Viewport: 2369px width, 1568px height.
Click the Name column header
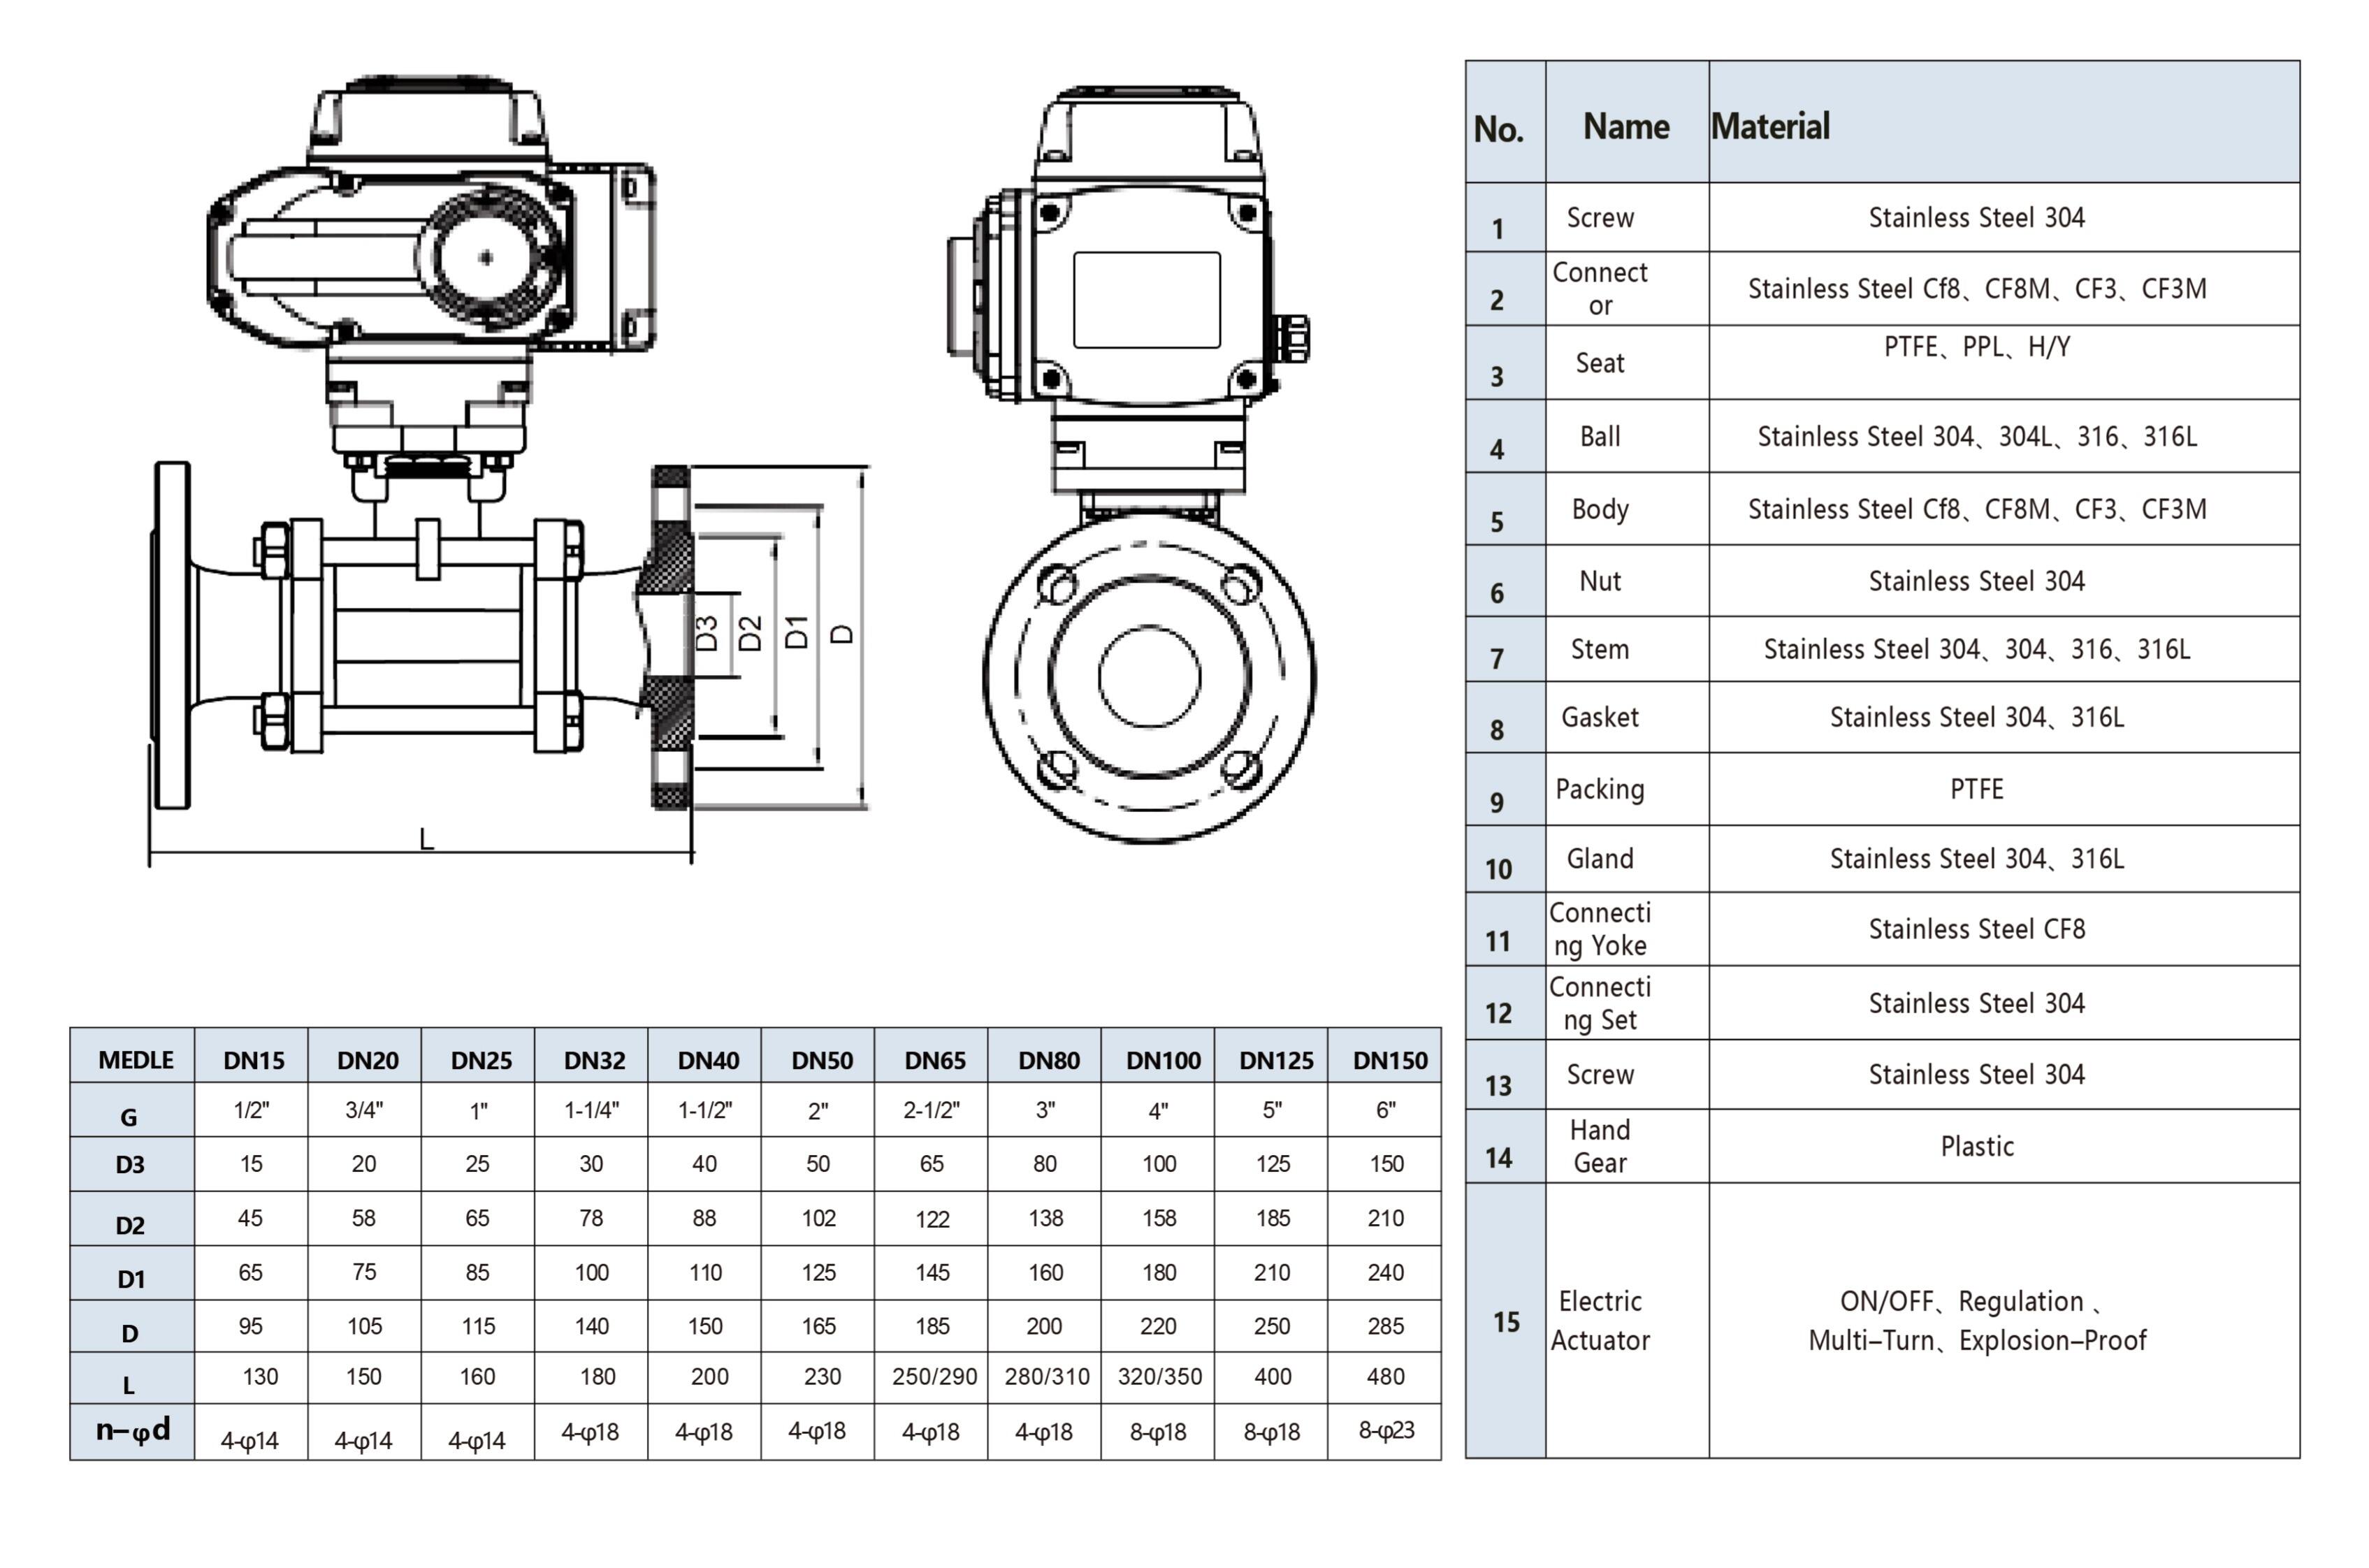(x=1626, y=126)
